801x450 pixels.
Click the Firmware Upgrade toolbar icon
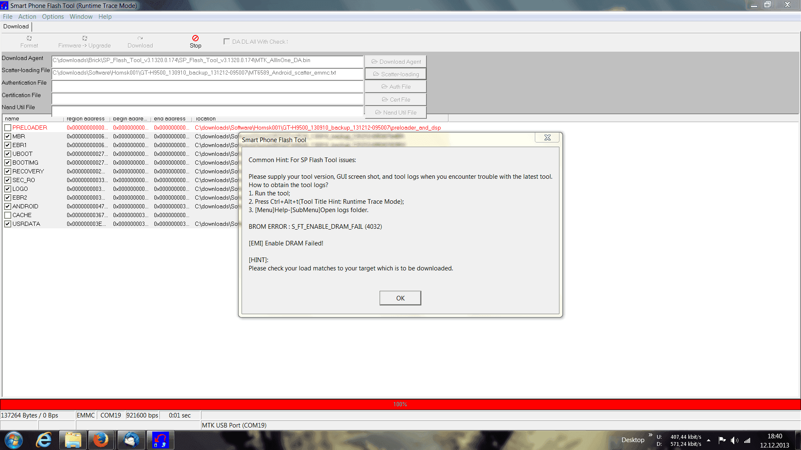tap(85, 42)
